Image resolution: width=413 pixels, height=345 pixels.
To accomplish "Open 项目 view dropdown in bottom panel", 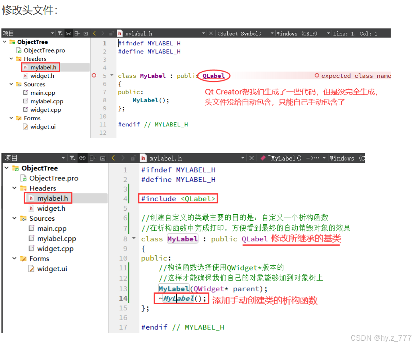I will click(63, 158).
